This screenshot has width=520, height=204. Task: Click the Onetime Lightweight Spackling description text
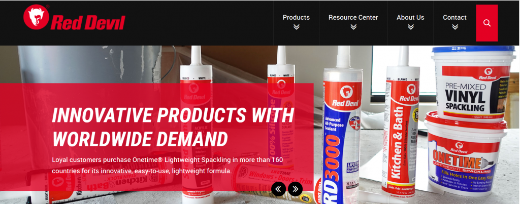[168, 166]
